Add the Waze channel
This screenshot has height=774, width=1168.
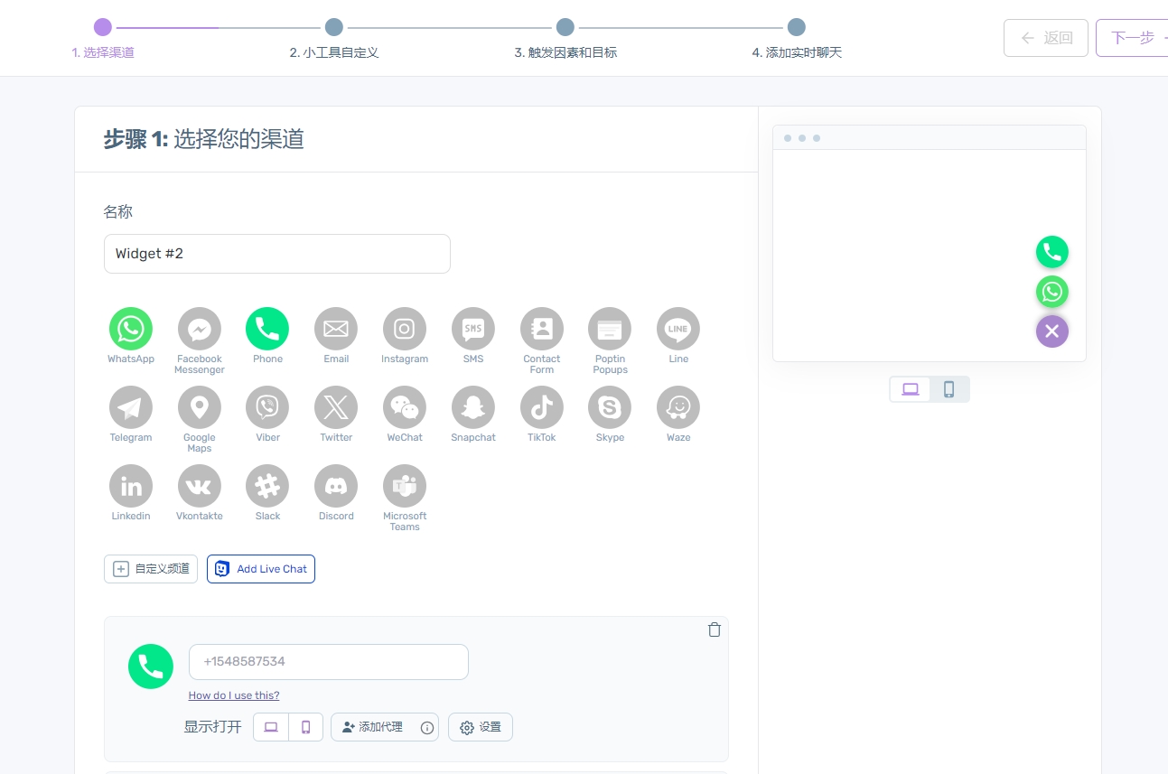click(678, 407)
